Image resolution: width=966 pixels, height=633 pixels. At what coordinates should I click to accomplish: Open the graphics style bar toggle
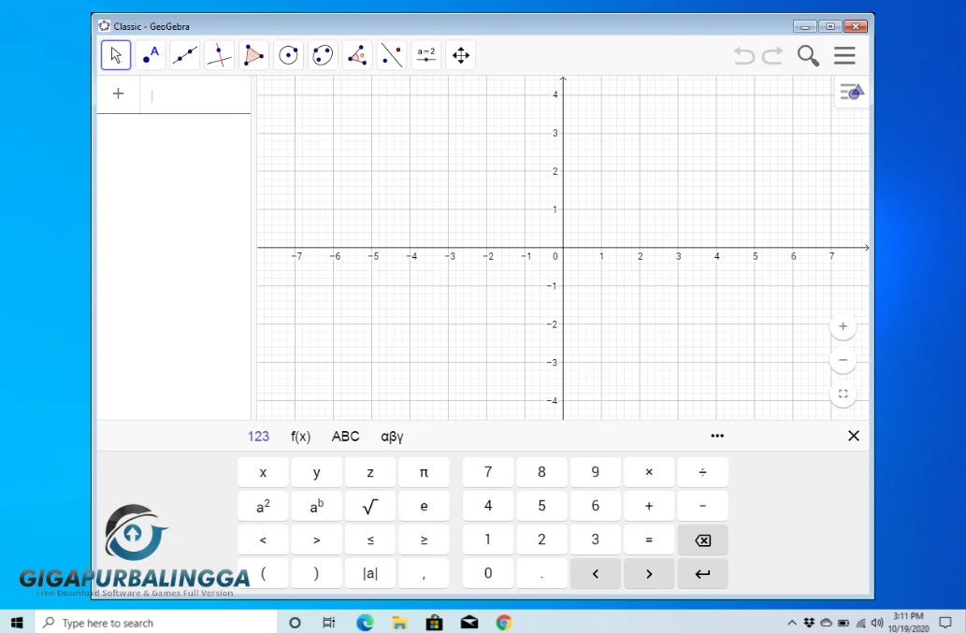(x=852, y=93)
